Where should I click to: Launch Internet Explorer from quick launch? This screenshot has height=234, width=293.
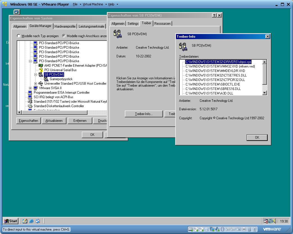tap(31, 221)
